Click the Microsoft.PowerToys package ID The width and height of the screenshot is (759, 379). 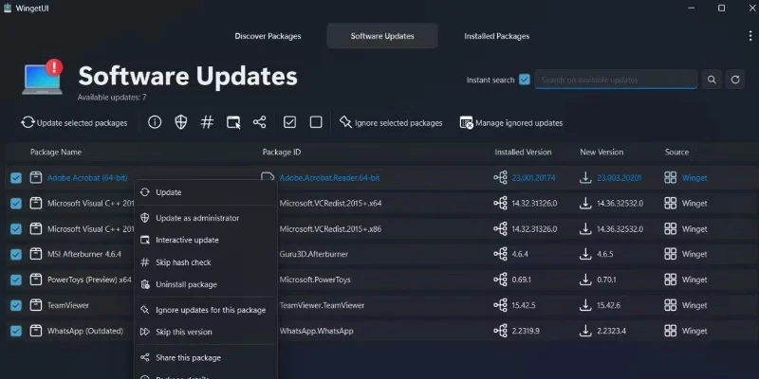(x=315, y=280)
